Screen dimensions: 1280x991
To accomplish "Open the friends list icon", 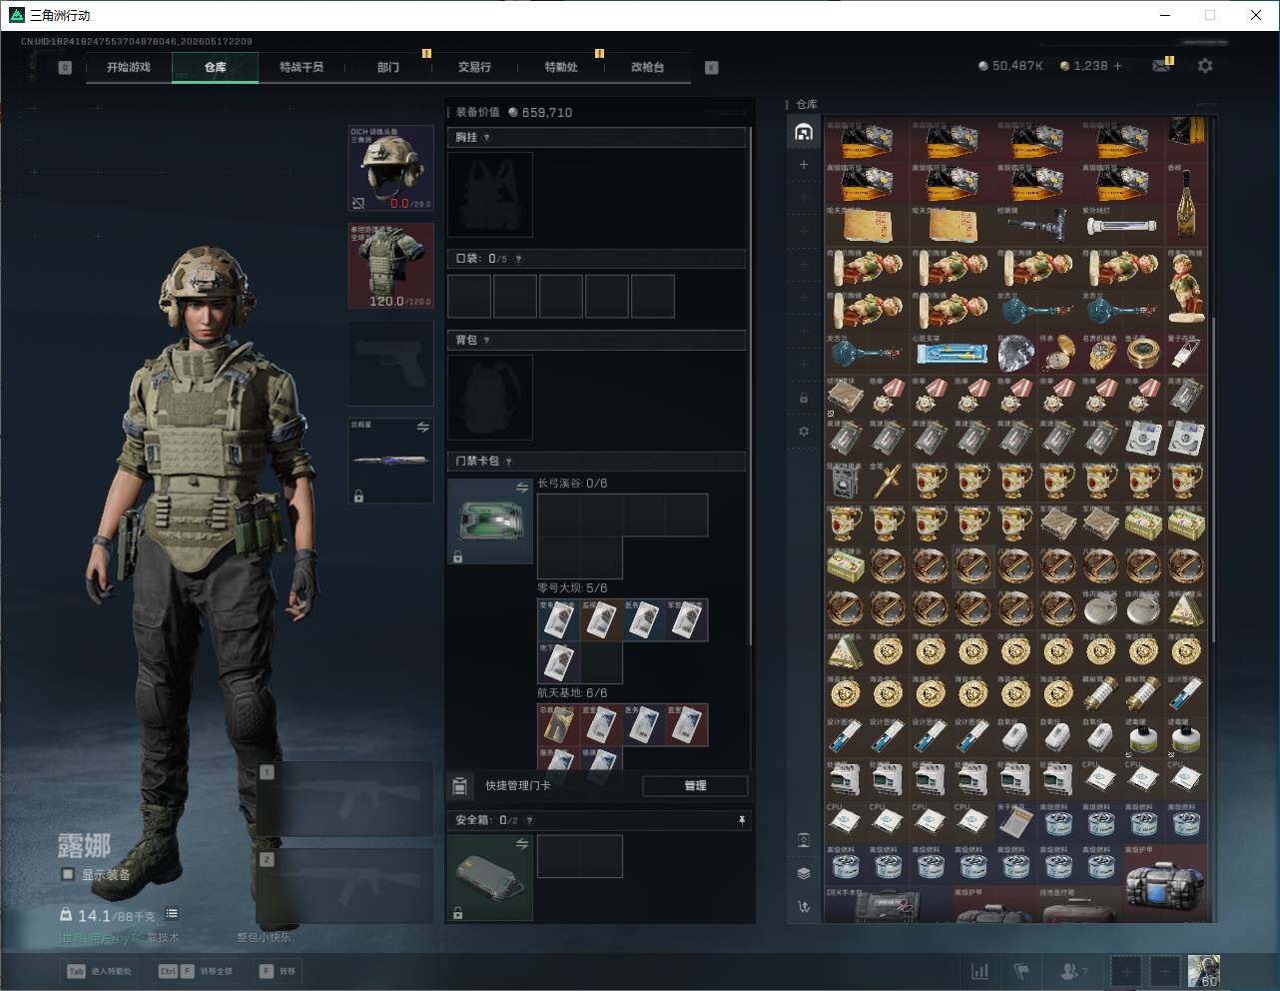I will coord(1072,971).
